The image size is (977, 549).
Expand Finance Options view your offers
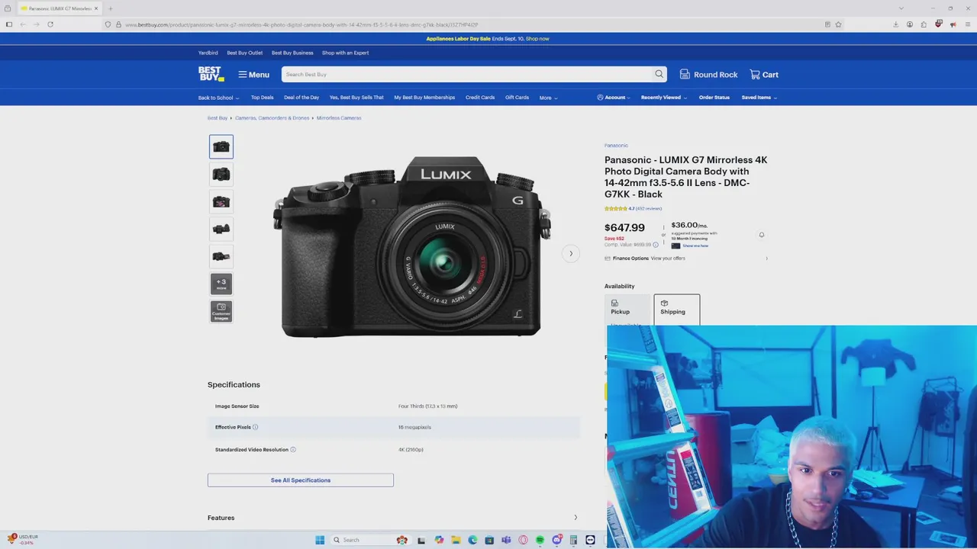coord(686,258)
